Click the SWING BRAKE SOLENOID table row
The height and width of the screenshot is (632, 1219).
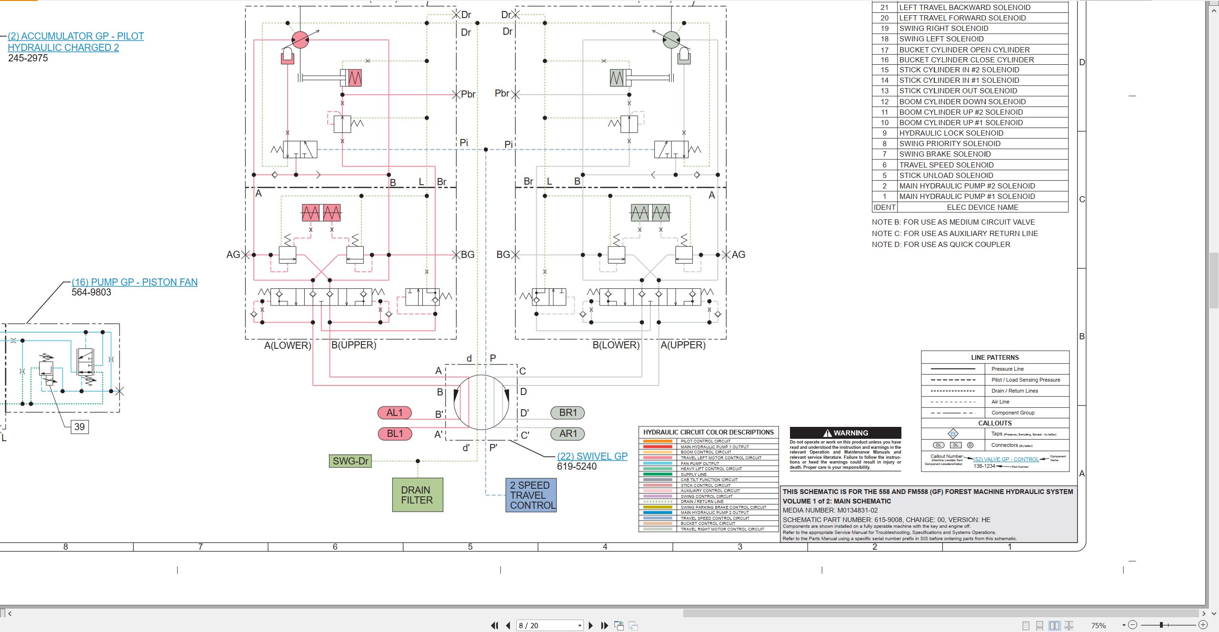pos(970,154)
